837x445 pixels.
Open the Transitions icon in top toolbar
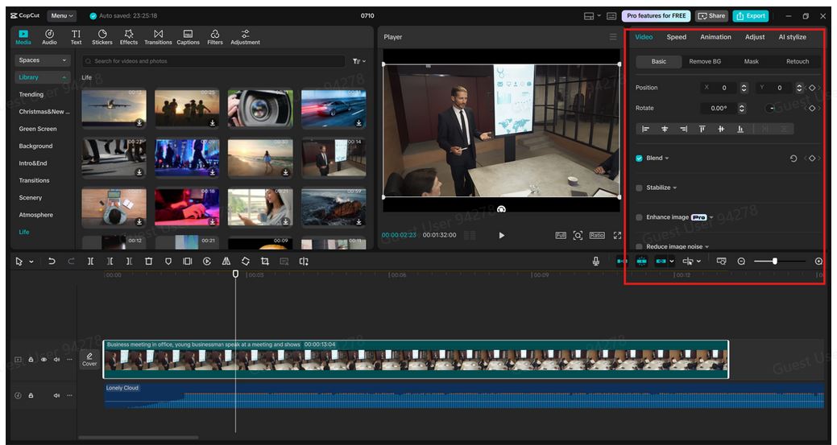coord(158,37)
